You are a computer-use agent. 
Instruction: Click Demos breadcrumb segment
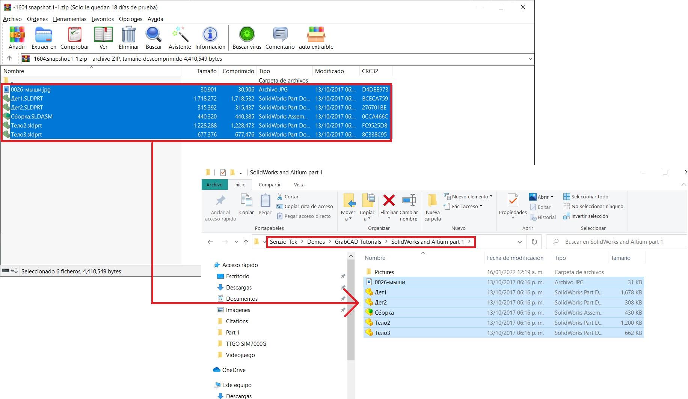[316, 242]
